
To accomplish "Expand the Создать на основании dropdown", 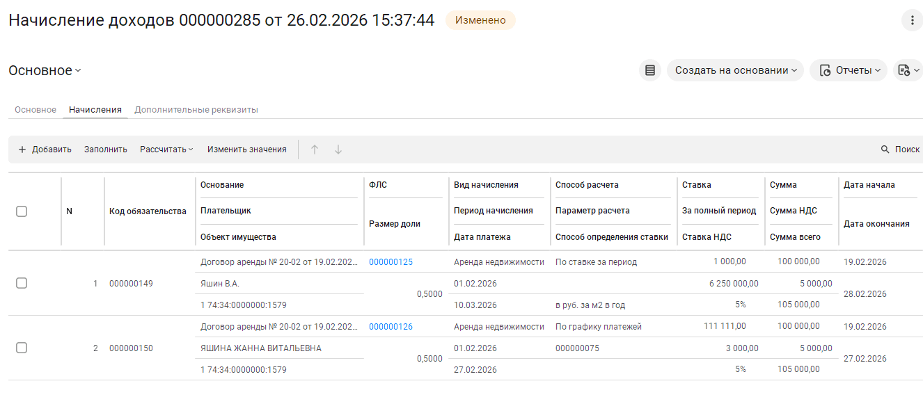I will pyautogui.click(x=735, y=70).
